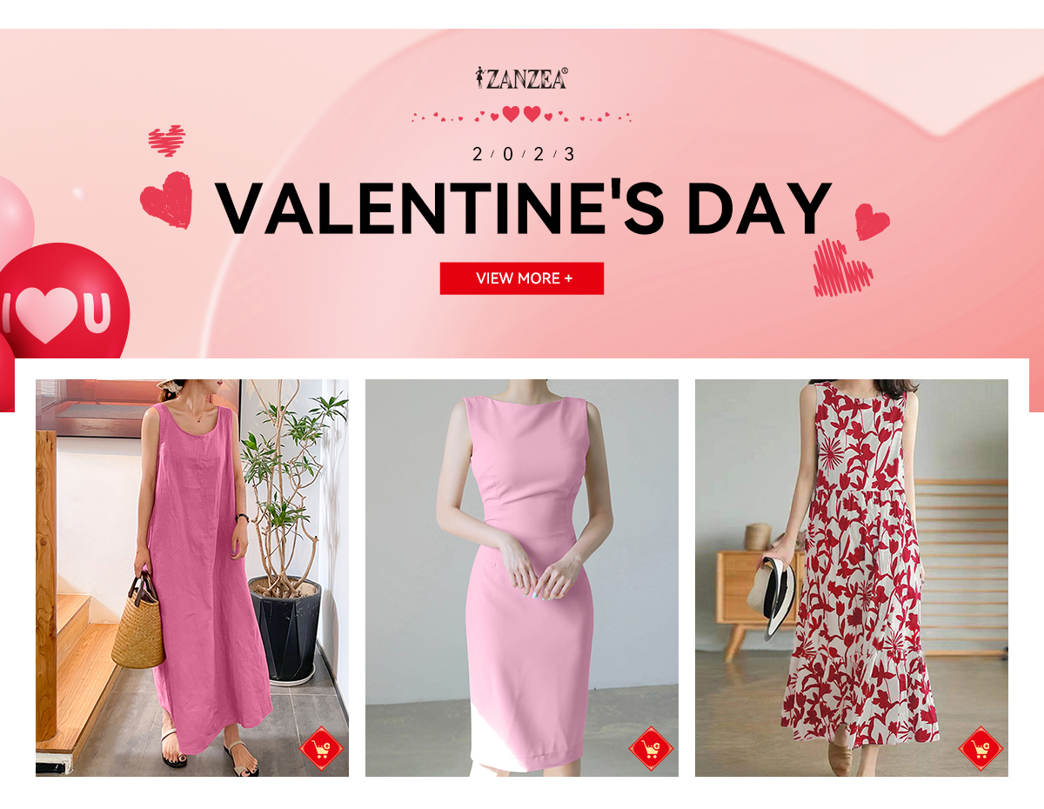The height and width of the screenshot is (809, 1044).
Task: Click solid red heart left of VALENTINE'S
Action: point(167,200)
